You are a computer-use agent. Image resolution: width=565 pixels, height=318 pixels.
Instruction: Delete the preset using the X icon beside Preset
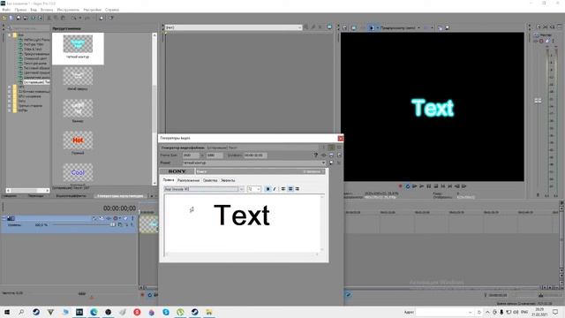(x=339, y=163)
